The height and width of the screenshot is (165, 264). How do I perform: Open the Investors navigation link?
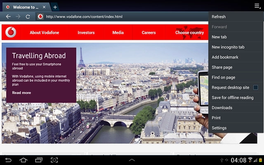point(86,33)
